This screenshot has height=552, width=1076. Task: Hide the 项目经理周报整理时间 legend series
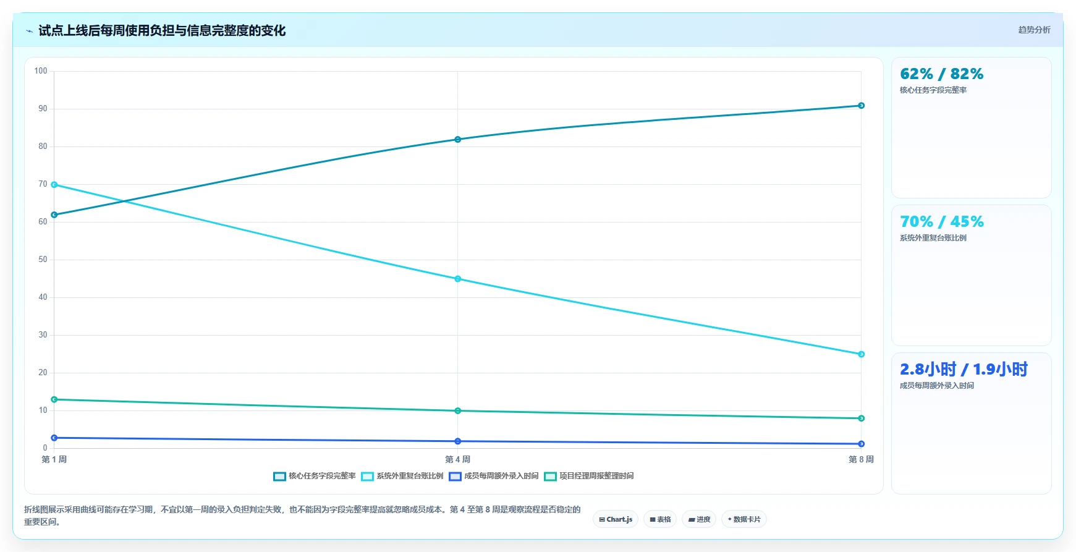tap(589, 476)
